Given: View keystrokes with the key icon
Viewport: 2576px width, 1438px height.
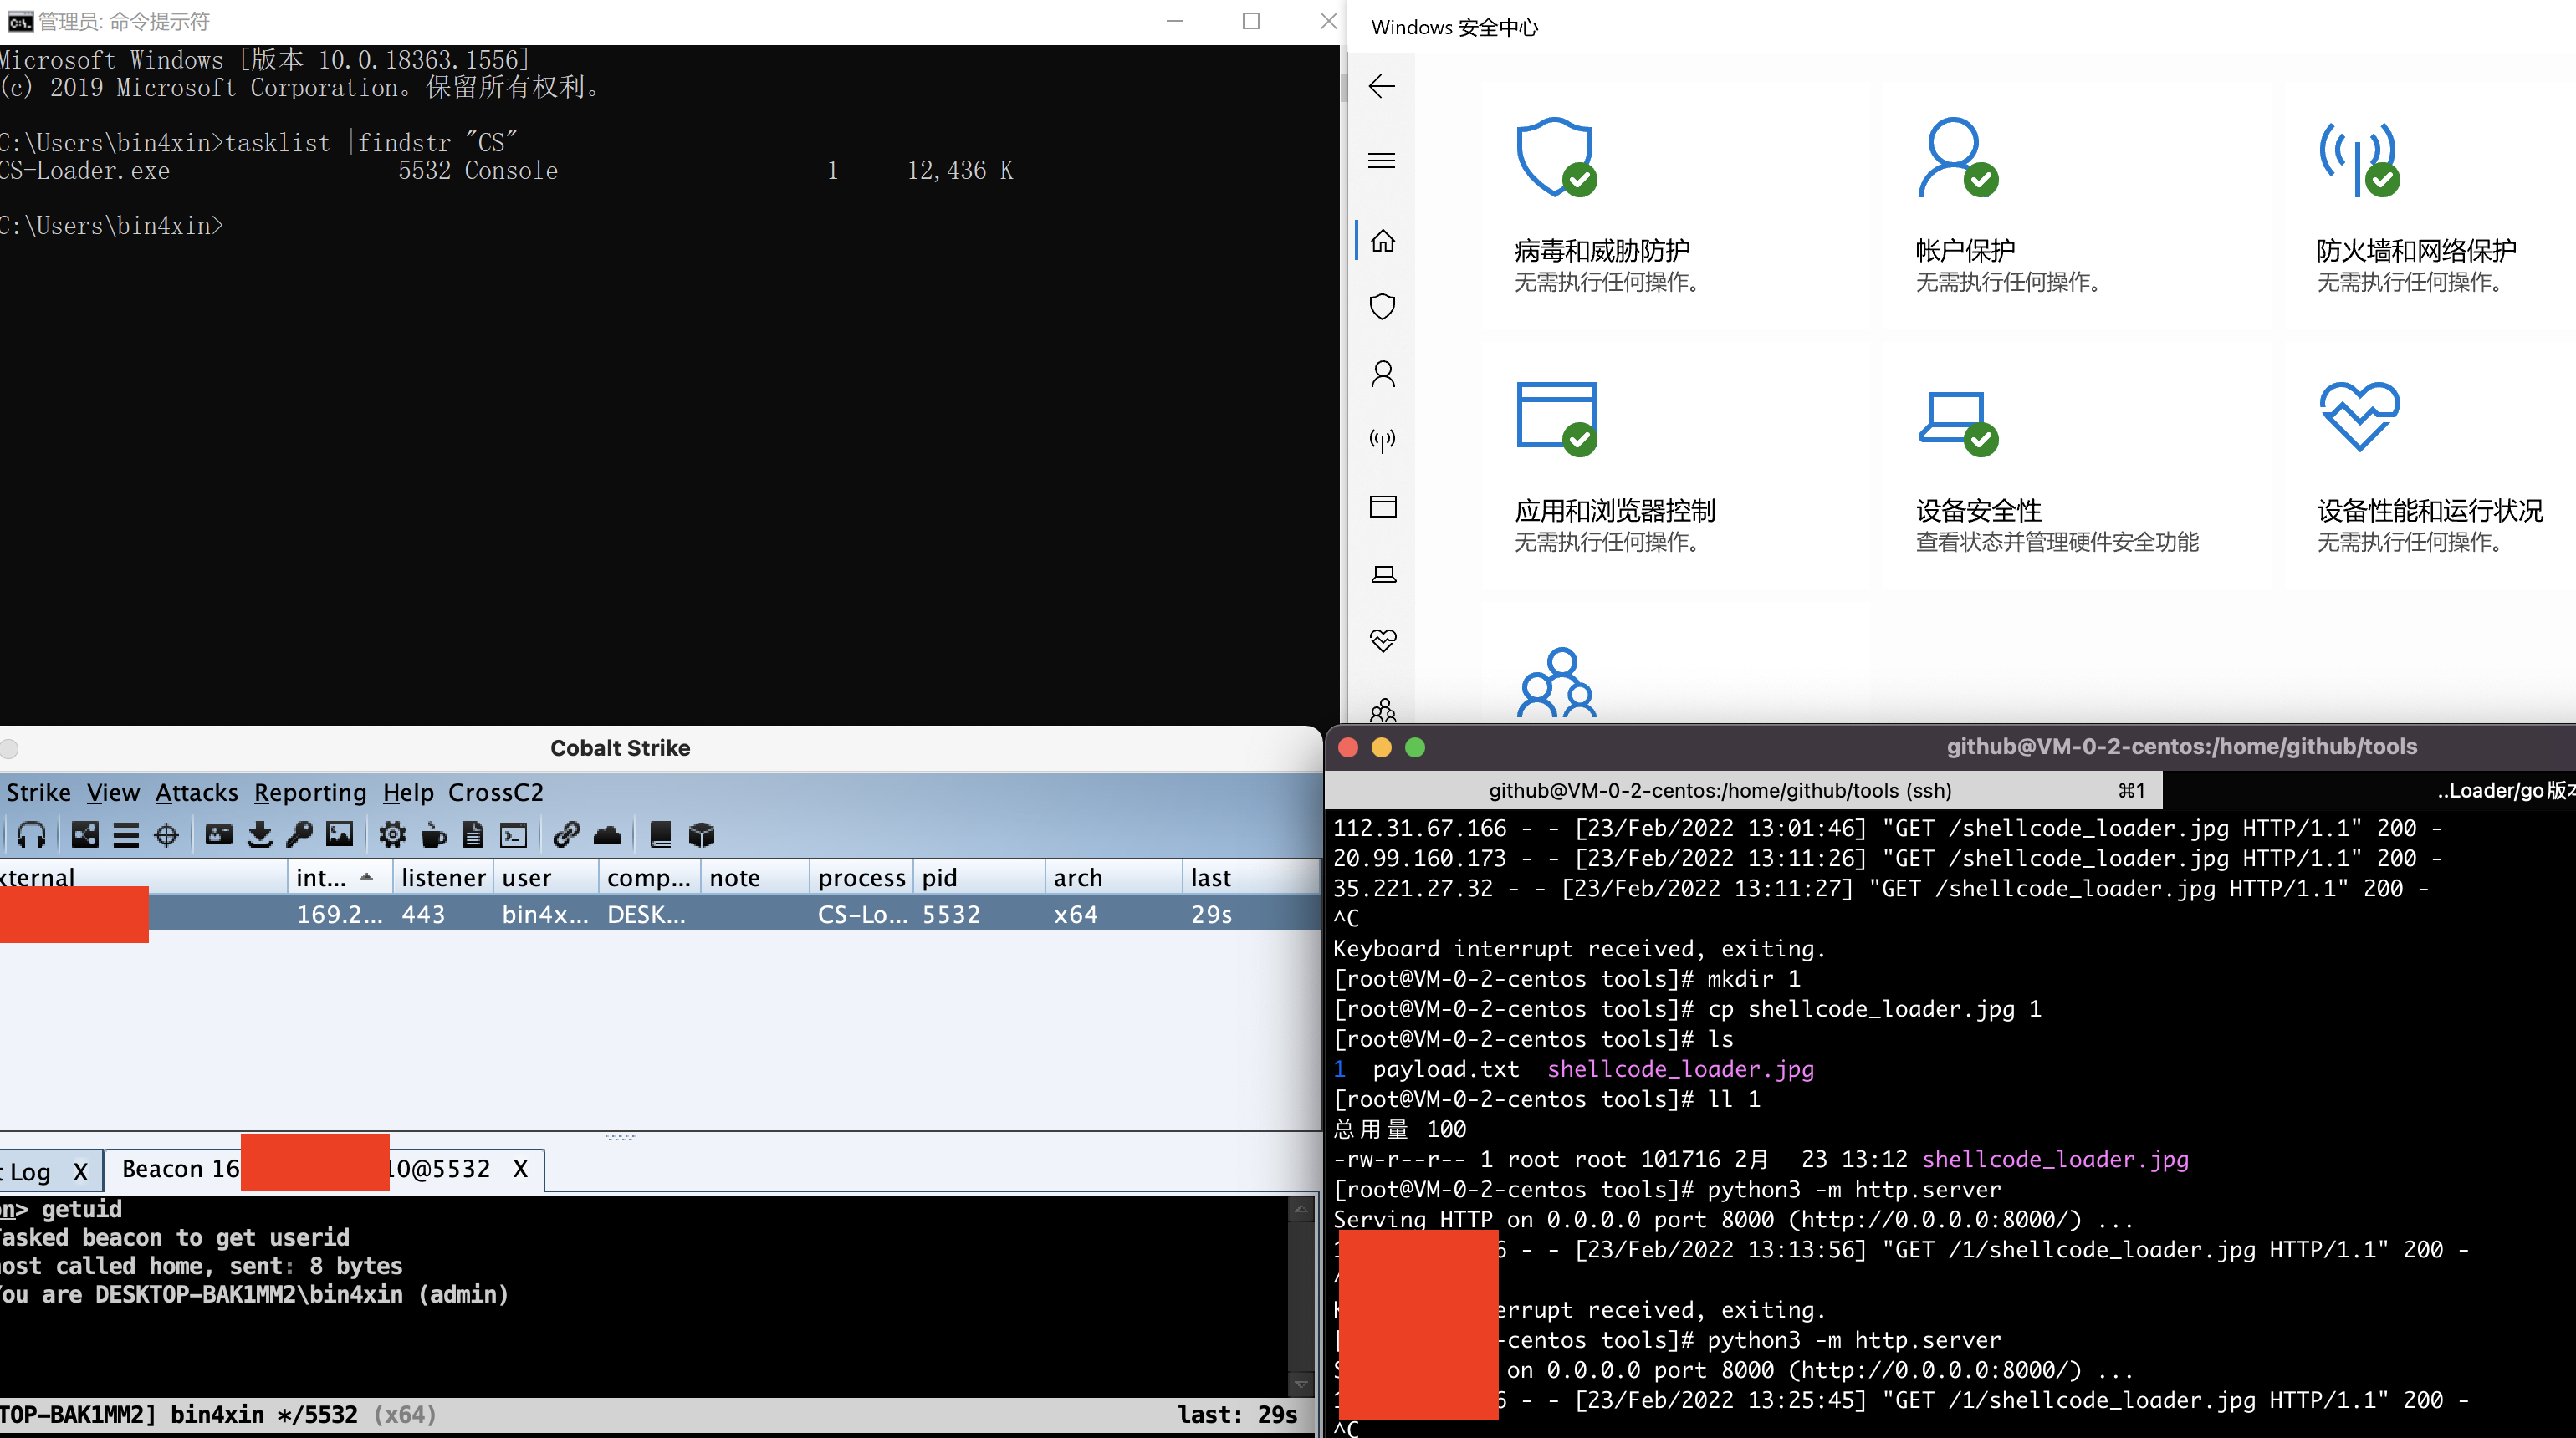Looking at the screenshot, I should [x=300, y=834].
